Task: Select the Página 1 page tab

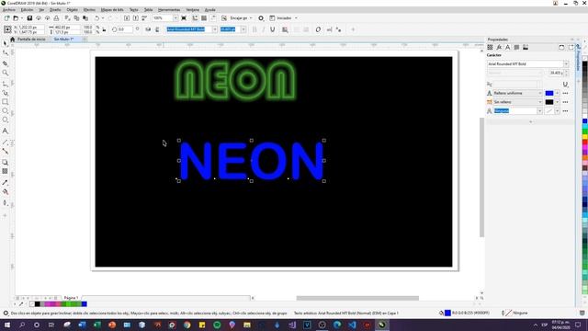Action: (x=71, y=298)
